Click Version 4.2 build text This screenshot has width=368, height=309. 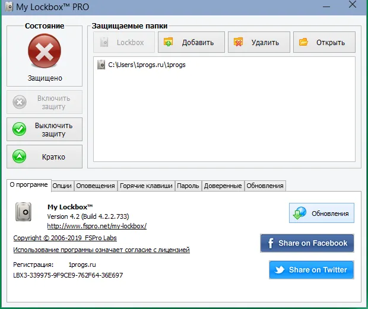88,216
